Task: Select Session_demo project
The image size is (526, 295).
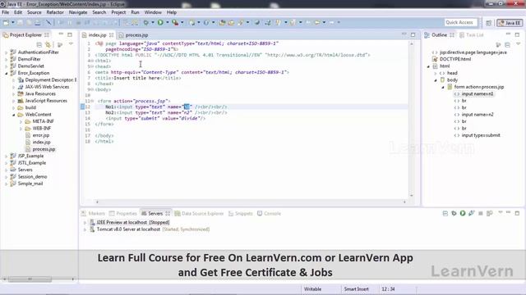Action: 32,177
